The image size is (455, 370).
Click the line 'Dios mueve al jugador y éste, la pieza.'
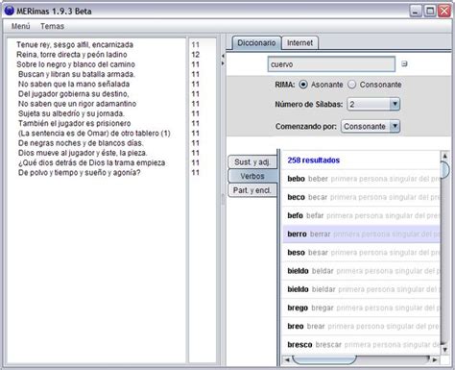tap(83, 153)
